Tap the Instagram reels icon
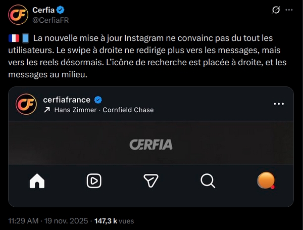The image size is (303, 230). point(93,180)
